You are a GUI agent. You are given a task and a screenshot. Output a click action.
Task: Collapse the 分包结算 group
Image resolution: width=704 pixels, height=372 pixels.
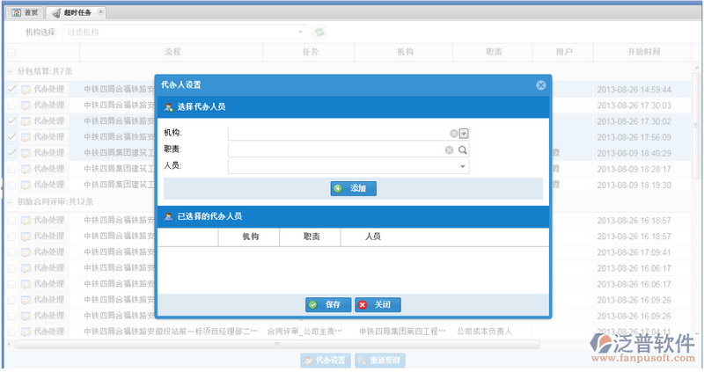coord(11,71)
